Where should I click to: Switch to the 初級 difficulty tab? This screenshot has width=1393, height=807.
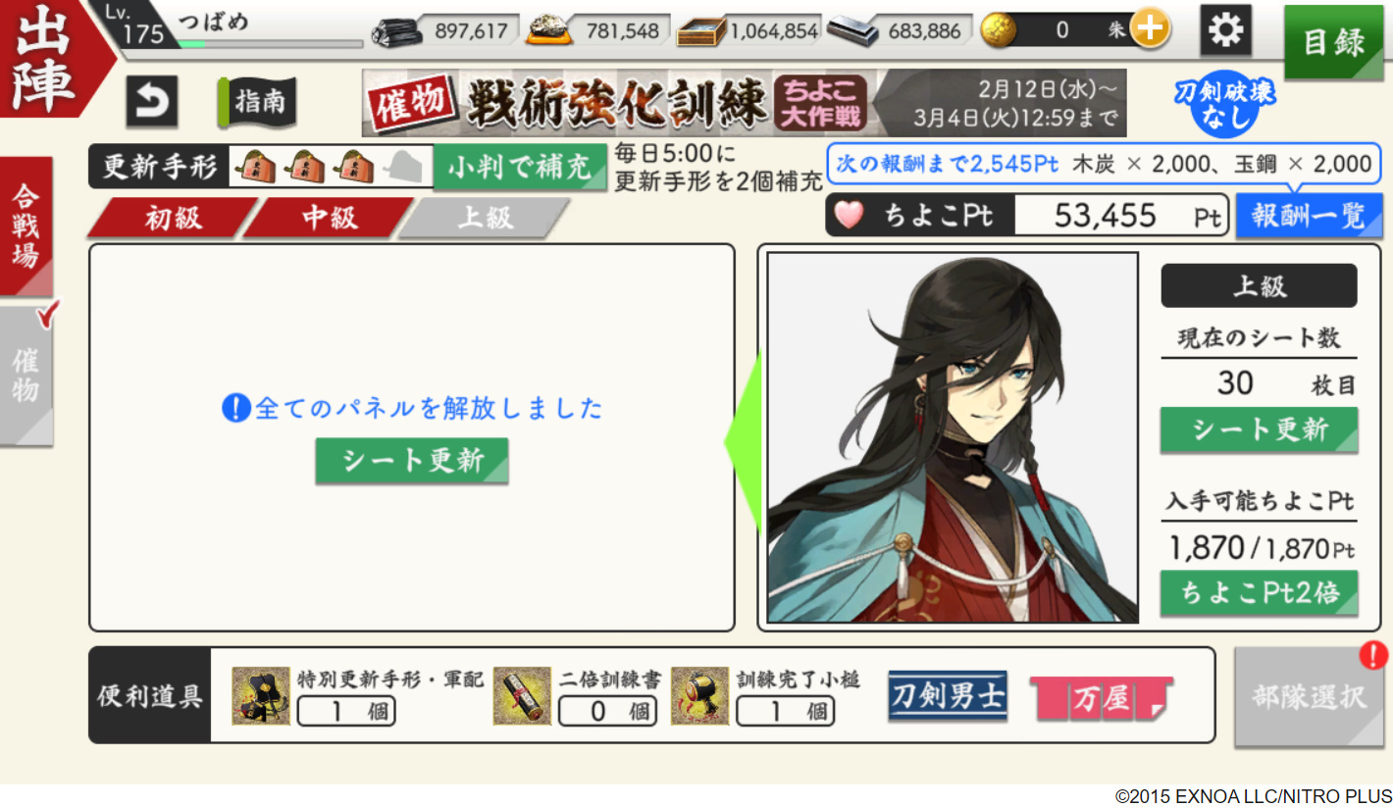click(x=174, y=218)
